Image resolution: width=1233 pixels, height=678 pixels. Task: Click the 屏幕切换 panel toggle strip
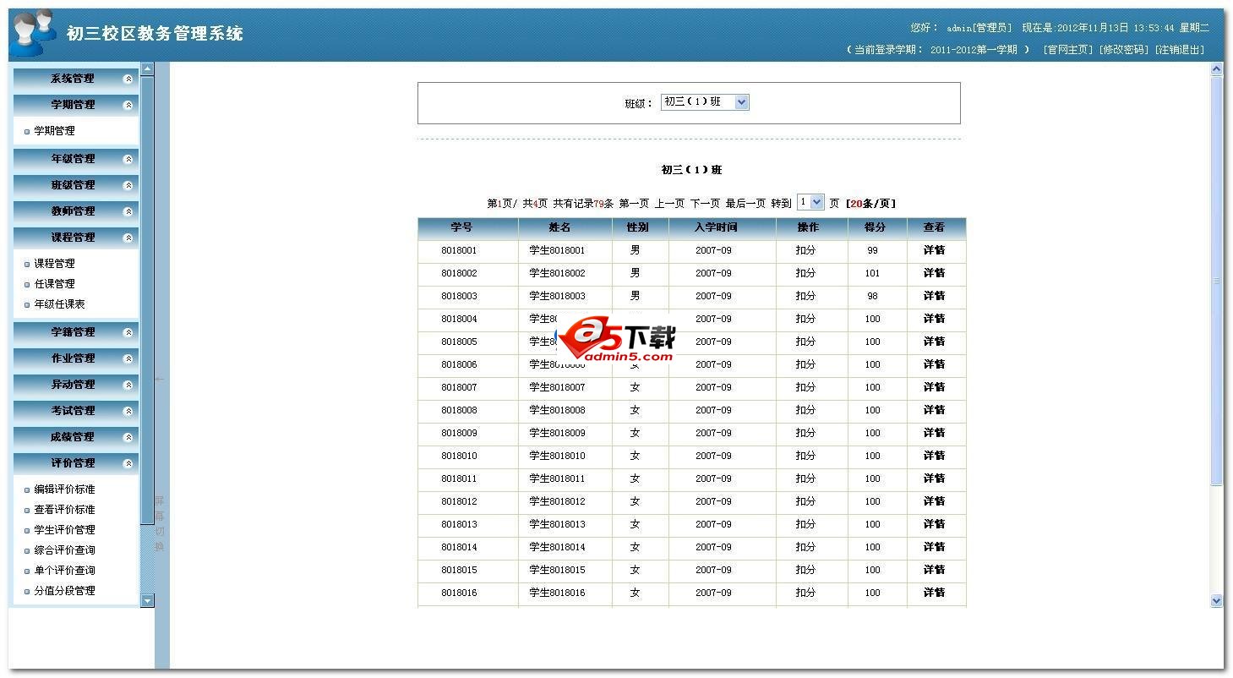coord(160,524)
